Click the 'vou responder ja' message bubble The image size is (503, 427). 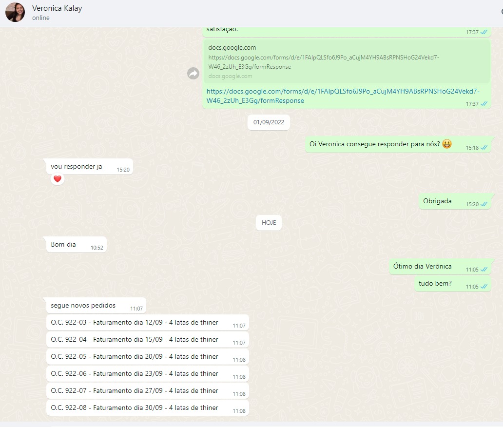(77, 167)
